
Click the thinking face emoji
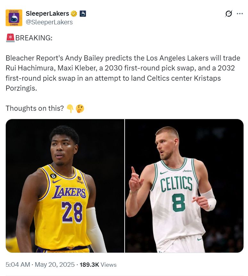click(80, 109)
